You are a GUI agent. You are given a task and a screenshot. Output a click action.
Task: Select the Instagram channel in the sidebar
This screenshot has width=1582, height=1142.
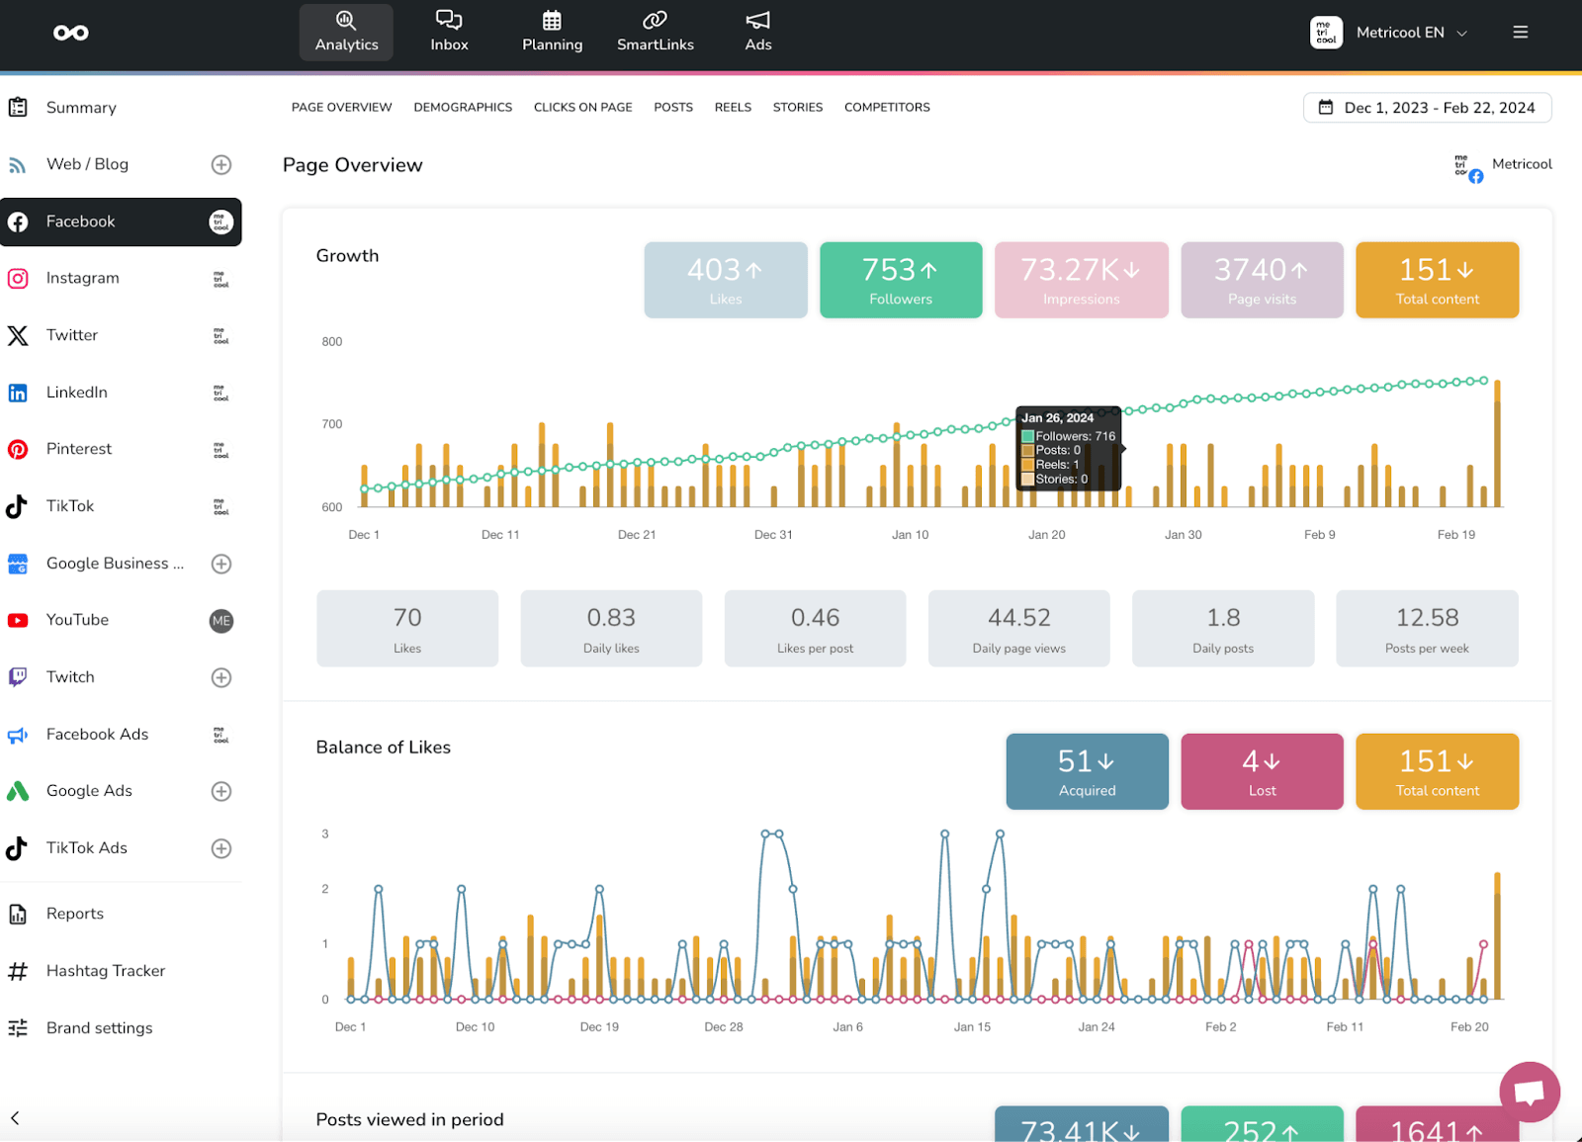point(83,278)
